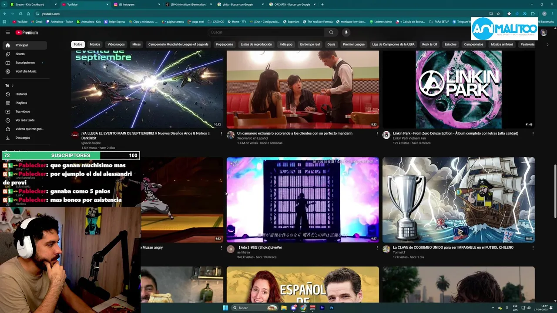Start voice search with microphone icon

coord(346,32)
